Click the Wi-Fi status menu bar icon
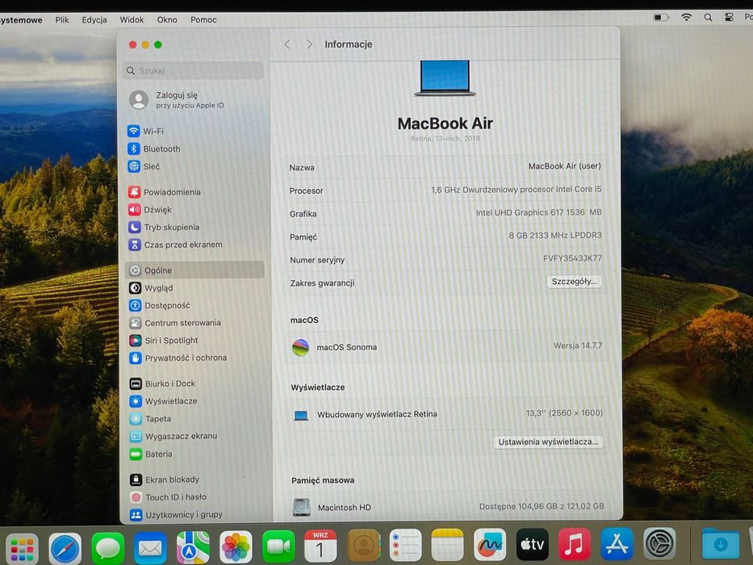 pyautogui.click(x=687, y=17)
